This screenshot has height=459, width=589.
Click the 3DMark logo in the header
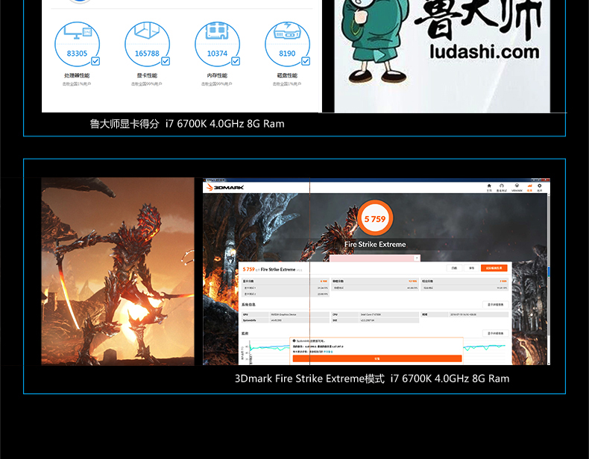[x=225, y=187]
